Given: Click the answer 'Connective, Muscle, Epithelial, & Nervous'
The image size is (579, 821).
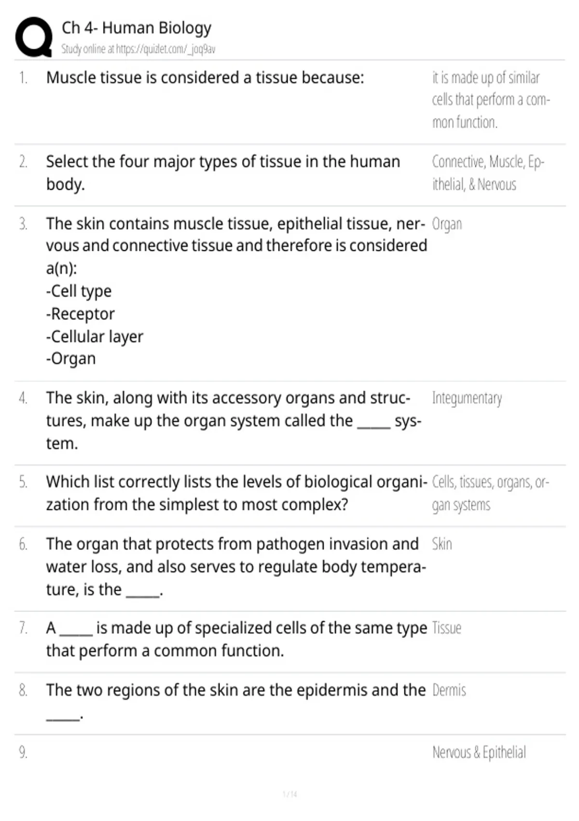Looking at the screenshot, I should [x=488, y=173].
